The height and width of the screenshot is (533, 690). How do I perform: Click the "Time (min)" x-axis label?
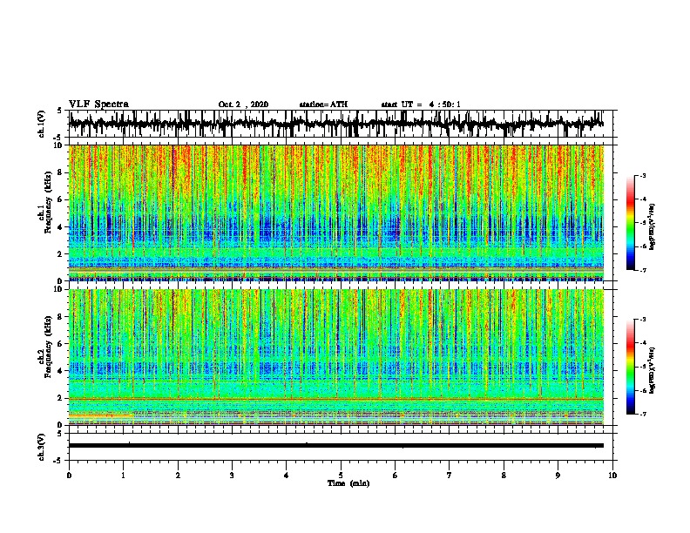tap(348, 483)
